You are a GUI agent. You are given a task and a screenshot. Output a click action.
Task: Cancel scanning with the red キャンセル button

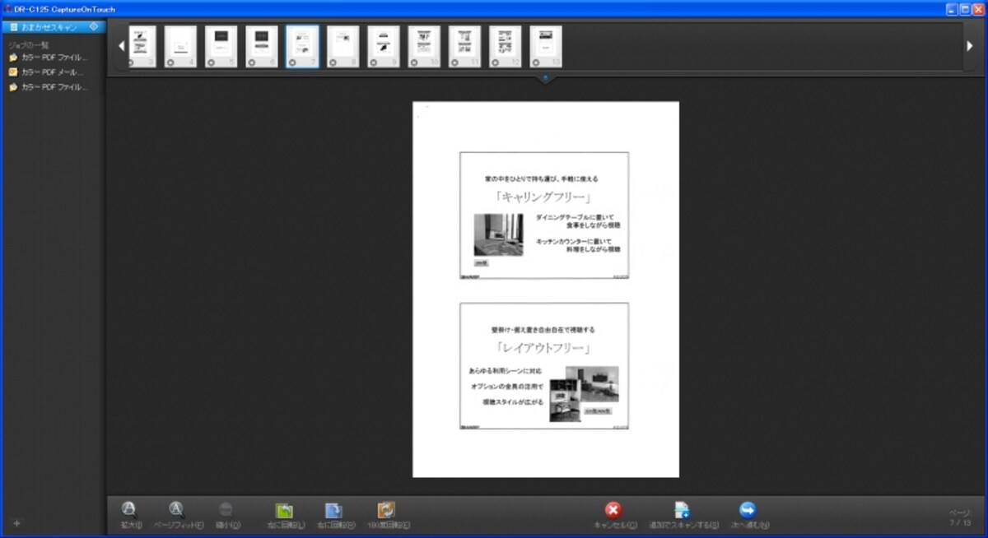[x=613, y=510]
